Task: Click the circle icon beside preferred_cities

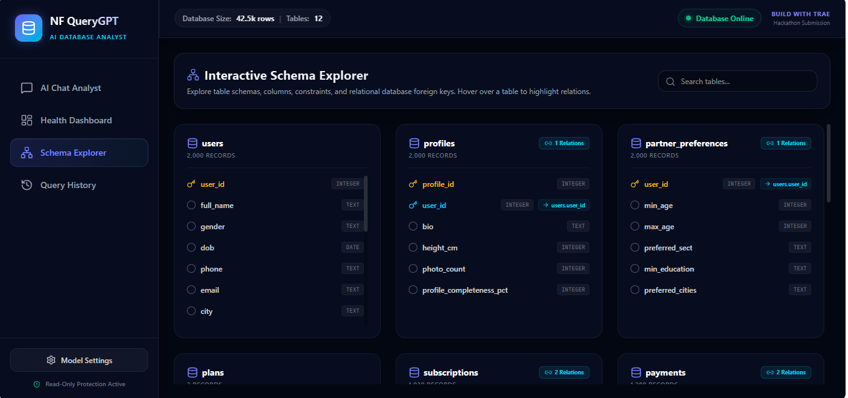Action: pos(635,290)
